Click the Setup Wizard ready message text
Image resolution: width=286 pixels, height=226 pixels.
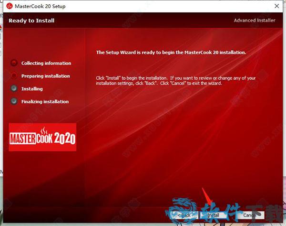[171, 52]
